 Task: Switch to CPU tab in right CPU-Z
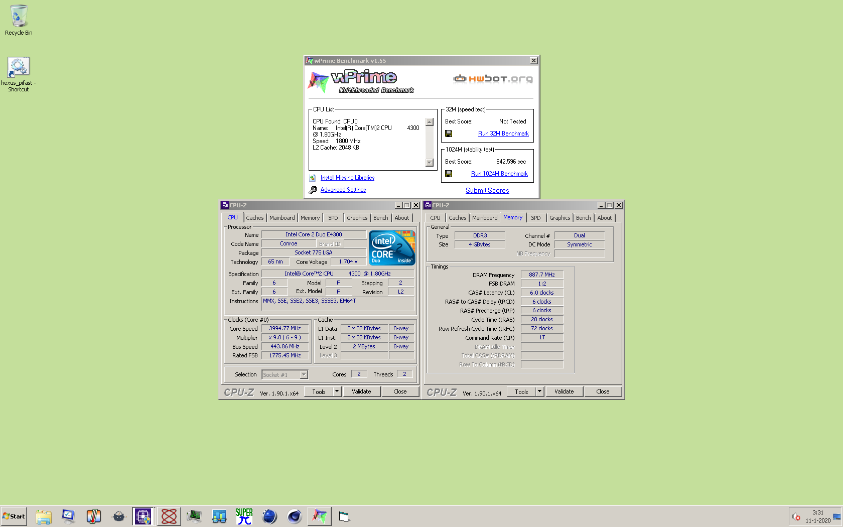[x=436, y=218]
